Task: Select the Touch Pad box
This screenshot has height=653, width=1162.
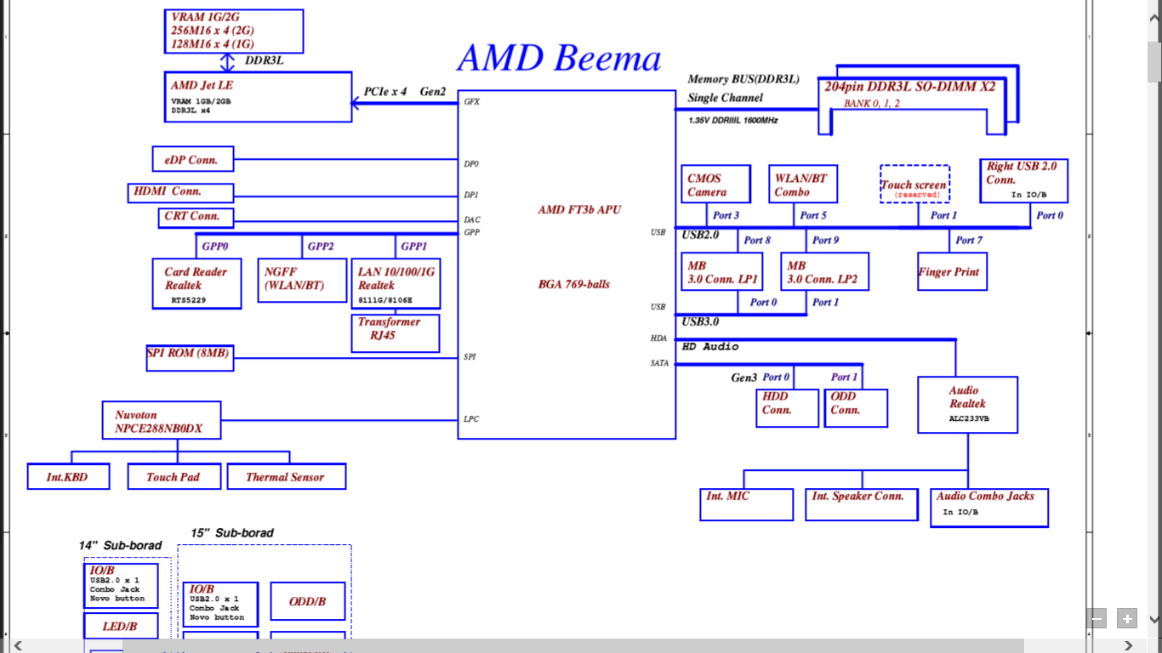Action: pos(174,476)
